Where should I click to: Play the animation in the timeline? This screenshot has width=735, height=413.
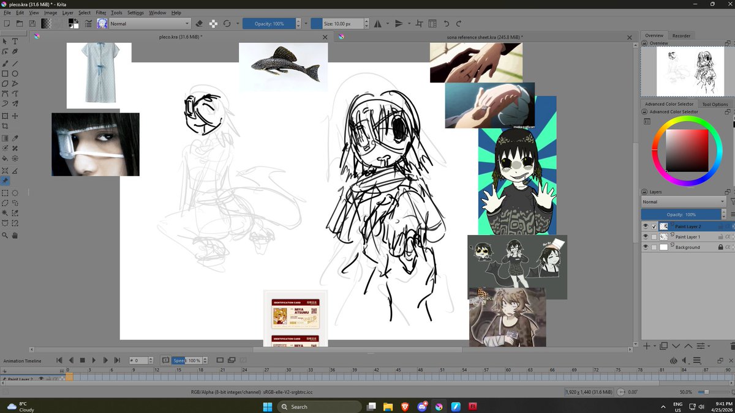click(94, 360)
